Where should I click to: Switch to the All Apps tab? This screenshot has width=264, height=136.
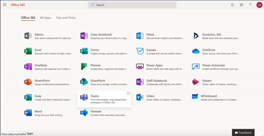[x=45, y=18]
